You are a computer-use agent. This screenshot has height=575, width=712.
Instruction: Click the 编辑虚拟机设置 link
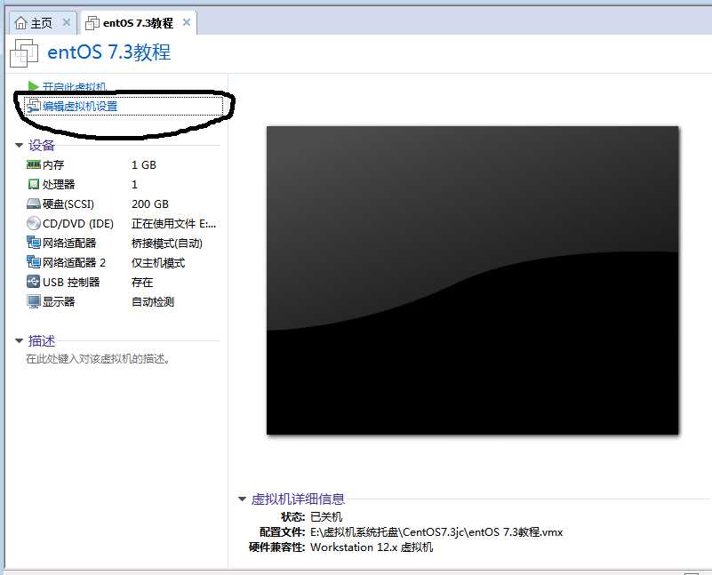pyautogui.click(x=80, y=106)
